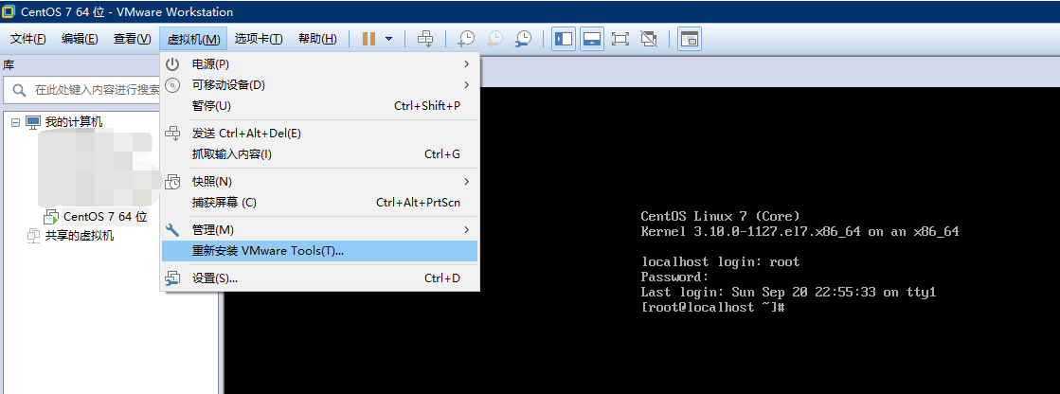Open the snapshot manager wrench-clock icon
This screenshot has width=1060, height=394.
tap(523, 39)
